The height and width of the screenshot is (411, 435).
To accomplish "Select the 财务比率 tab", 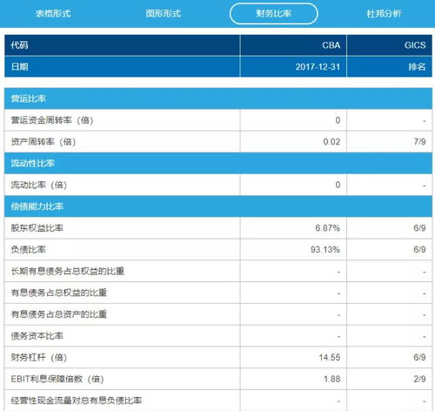I will point(274,13).
